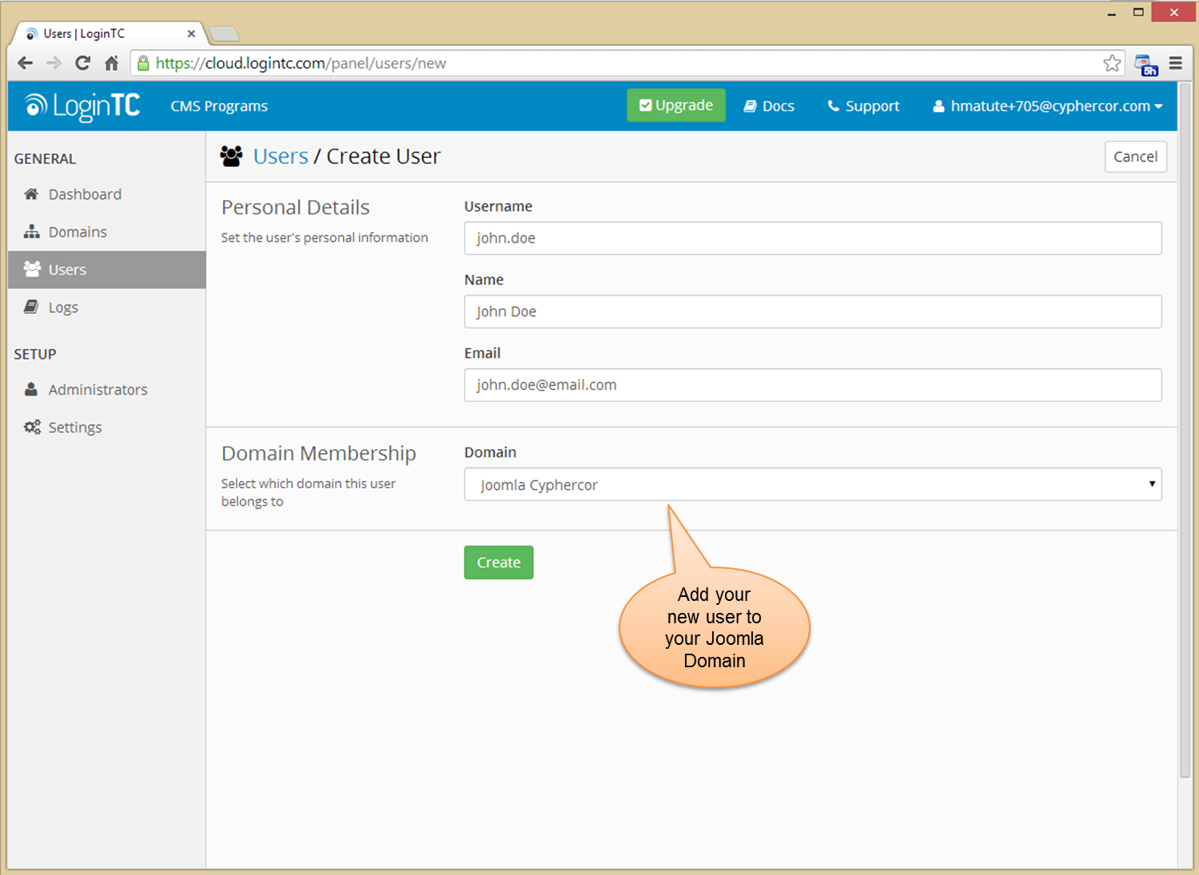Go to browser home icon
The image size is (1199, 875).
pyautogui.click(x=112, y=63)
